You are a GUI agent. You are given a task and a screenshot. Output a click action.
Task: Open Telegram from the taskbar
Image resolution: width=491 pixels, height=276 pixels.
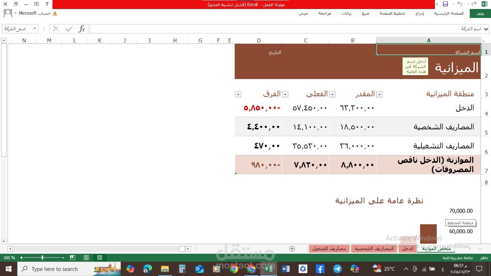tap(338, 269)
